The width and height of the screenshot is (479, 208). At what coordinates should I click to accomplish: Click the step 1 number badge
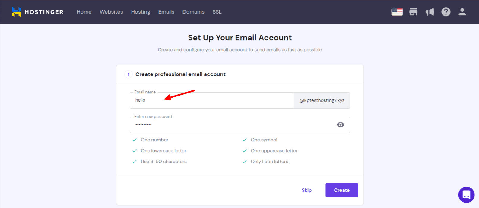[x=128, y=74]
